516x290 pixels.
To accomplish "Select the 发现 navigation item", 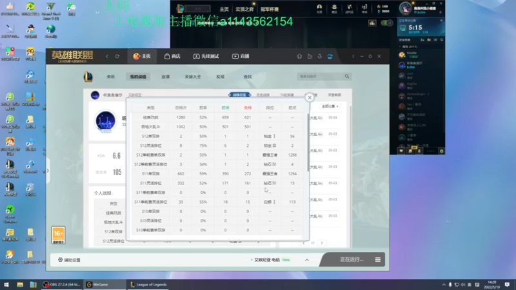I will (x=220, y=77).
